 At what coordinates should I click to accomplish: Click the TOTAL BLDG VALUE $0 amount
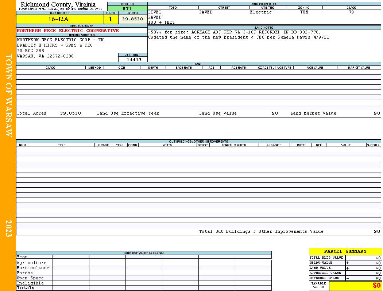click(x=378, y=258)
